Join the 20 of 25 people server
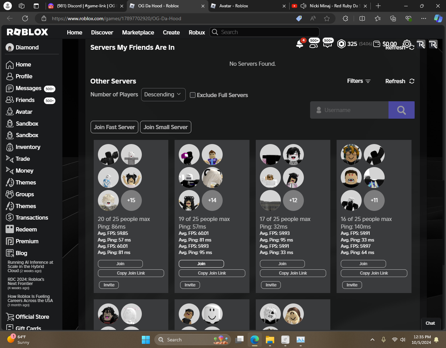 tap(120, 264)
